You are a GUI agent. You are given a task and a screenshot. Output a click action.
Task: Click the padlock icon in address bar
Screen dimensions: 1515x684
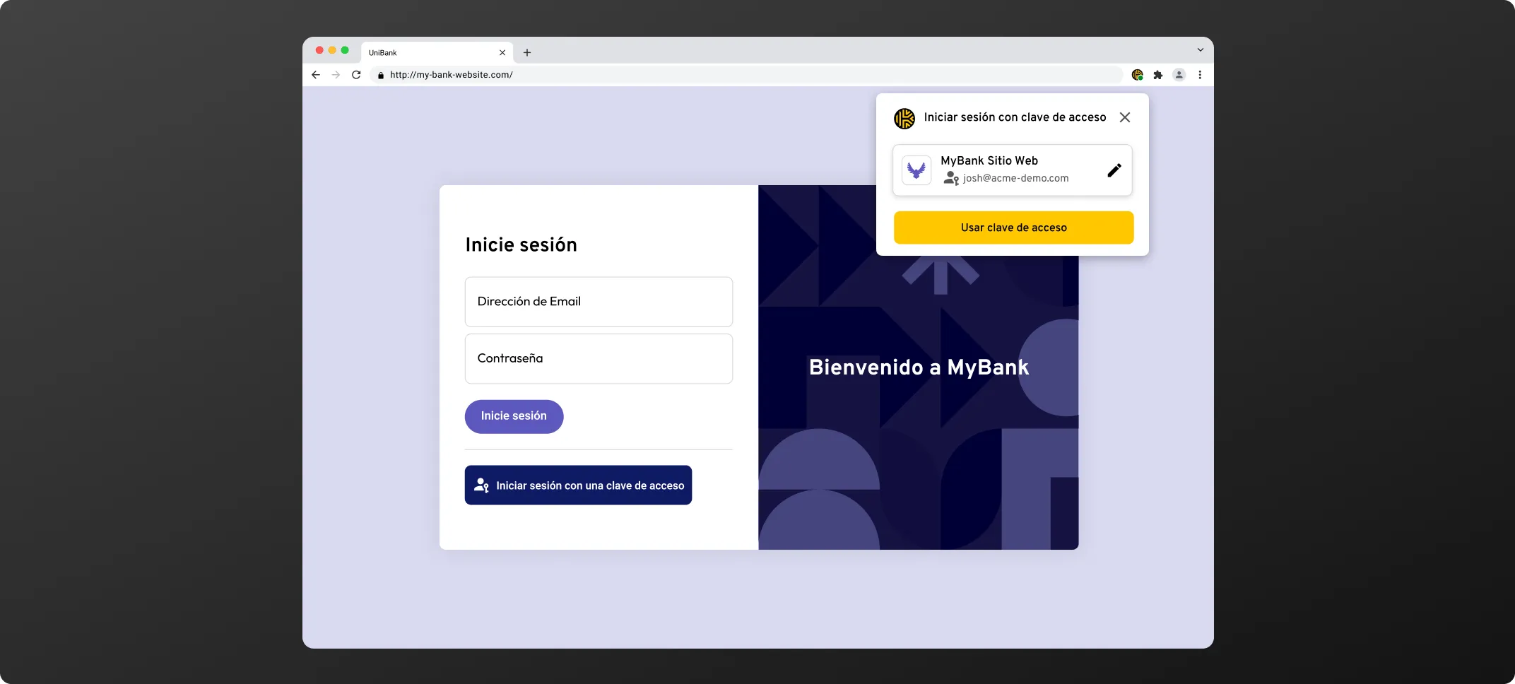coord(381,75)
